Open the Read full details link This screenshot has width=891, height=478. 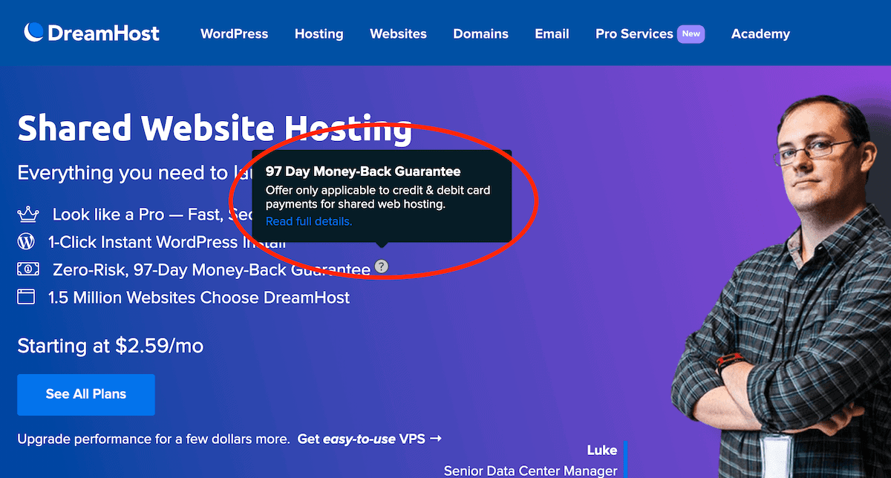[x=309, y=221]
